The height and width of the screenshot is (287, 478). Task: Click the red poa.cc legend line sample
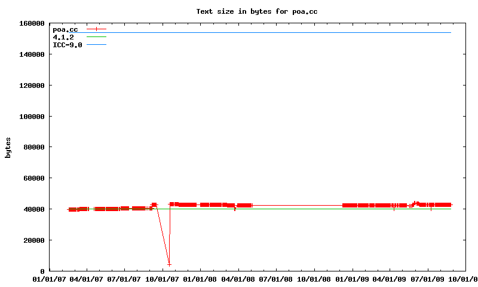pyautogui.click(x=96, y=29)
